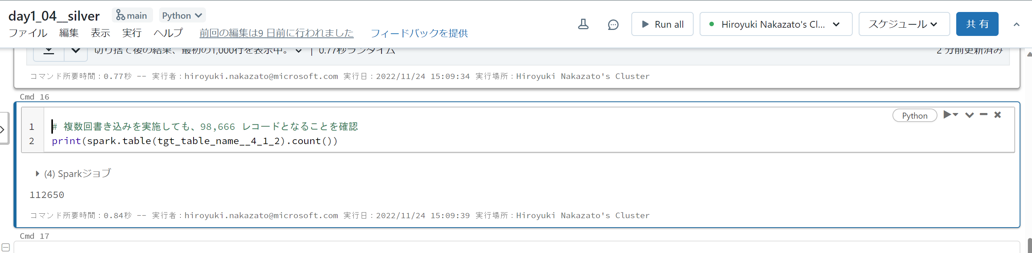Open the experiments flask icon
This screenshot has width=1032, height=253.
[583, 24]
